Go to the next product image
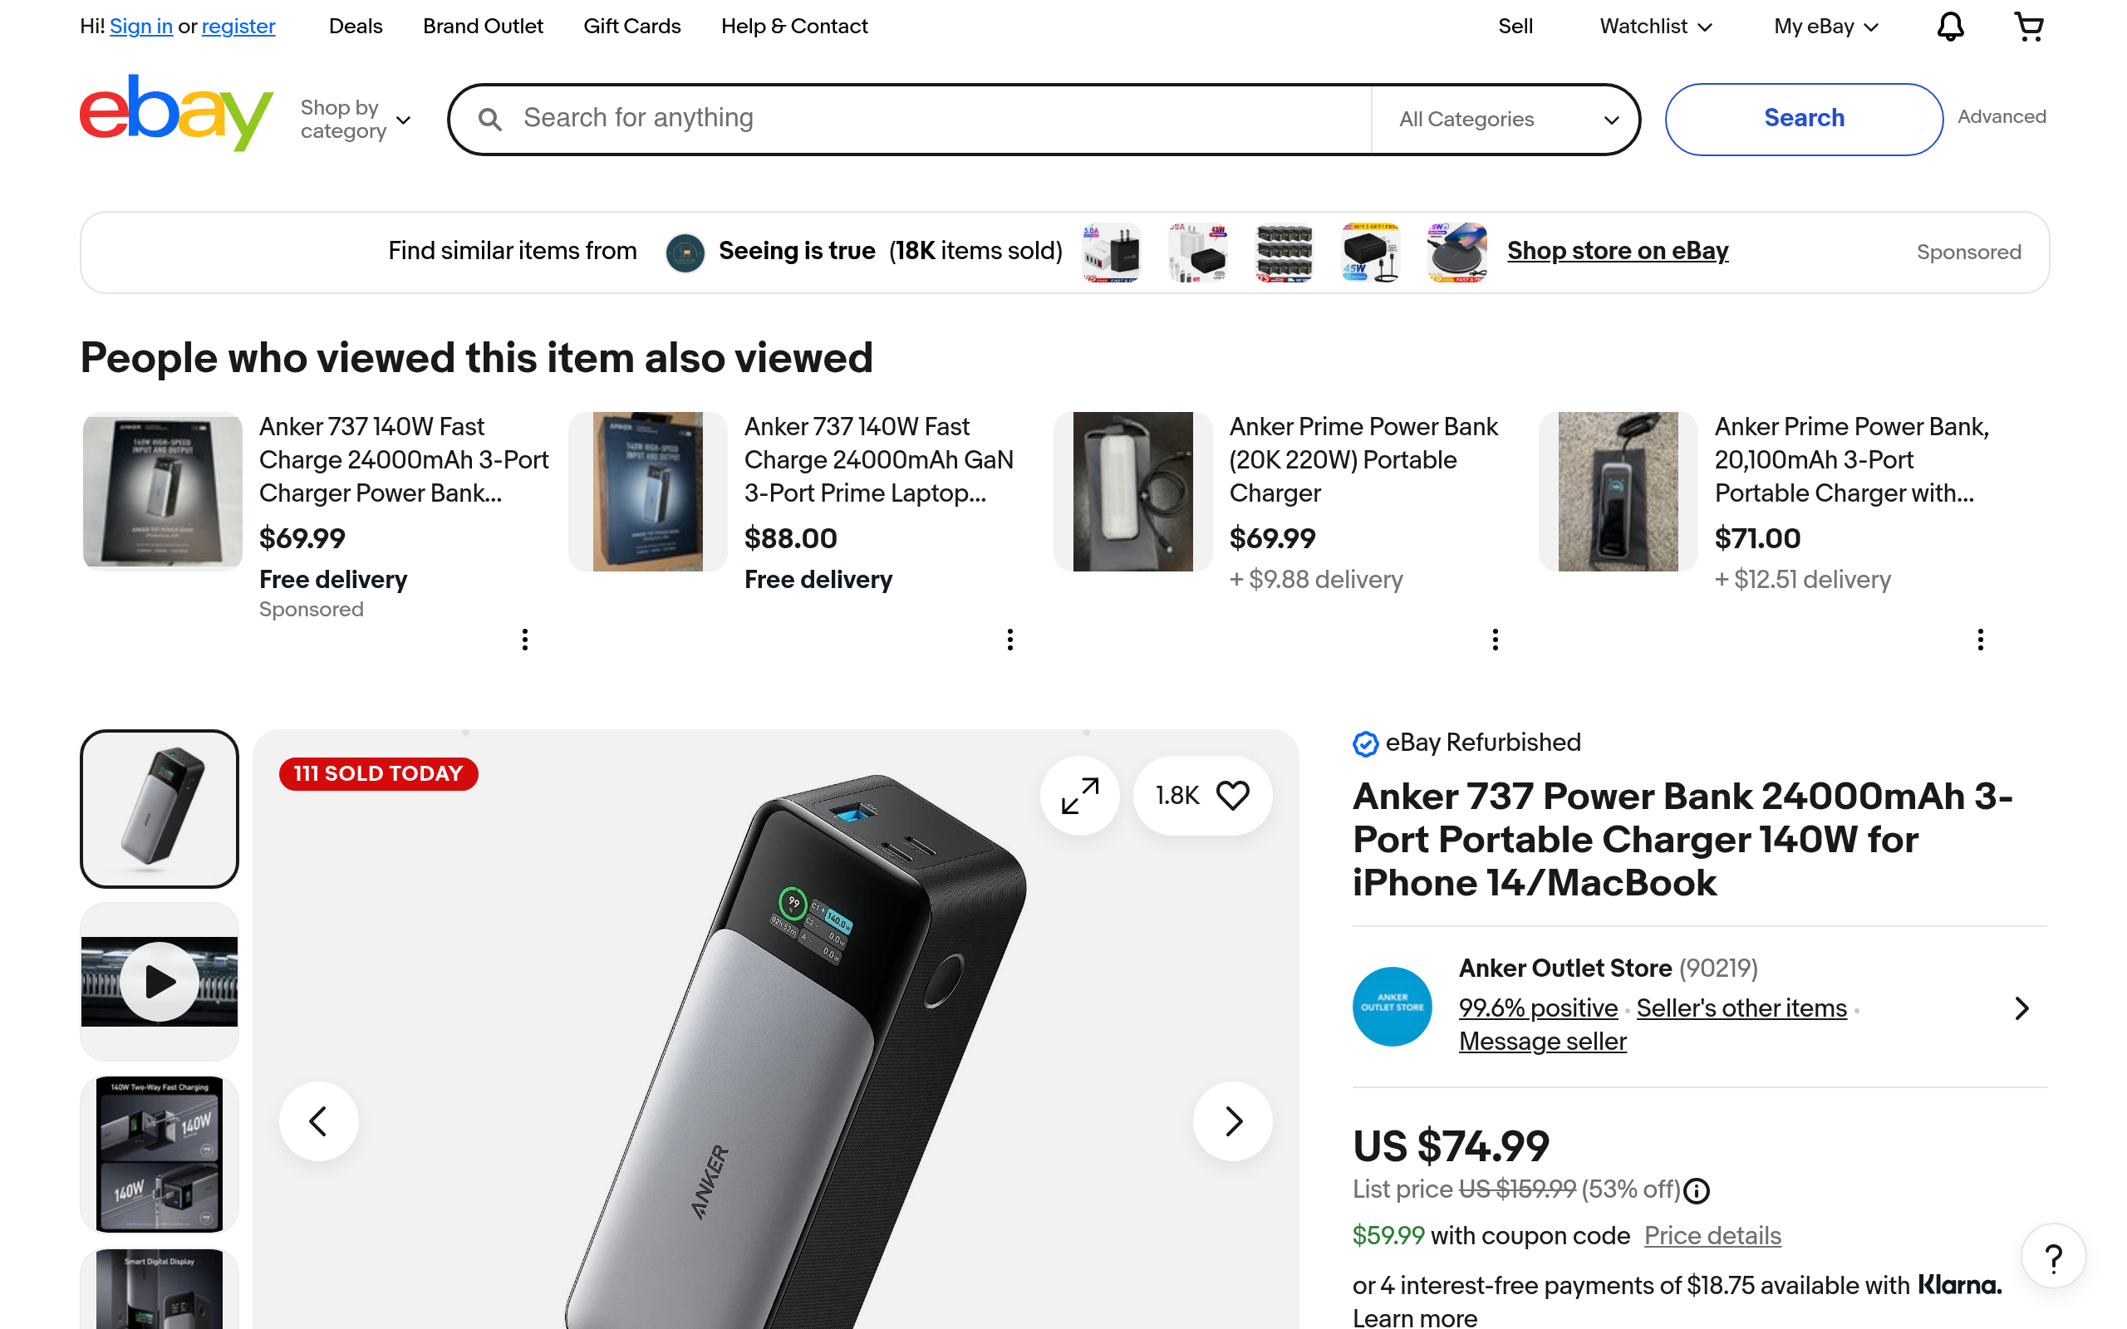 [1232, 1121]
